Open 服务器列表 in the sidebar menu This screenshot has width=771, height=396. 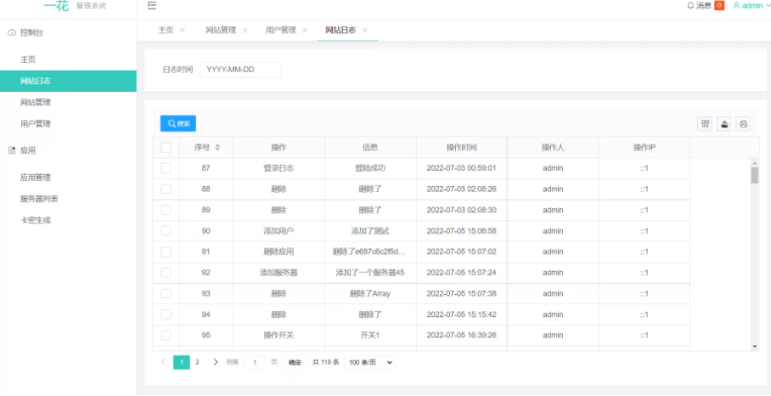(39, 199)
